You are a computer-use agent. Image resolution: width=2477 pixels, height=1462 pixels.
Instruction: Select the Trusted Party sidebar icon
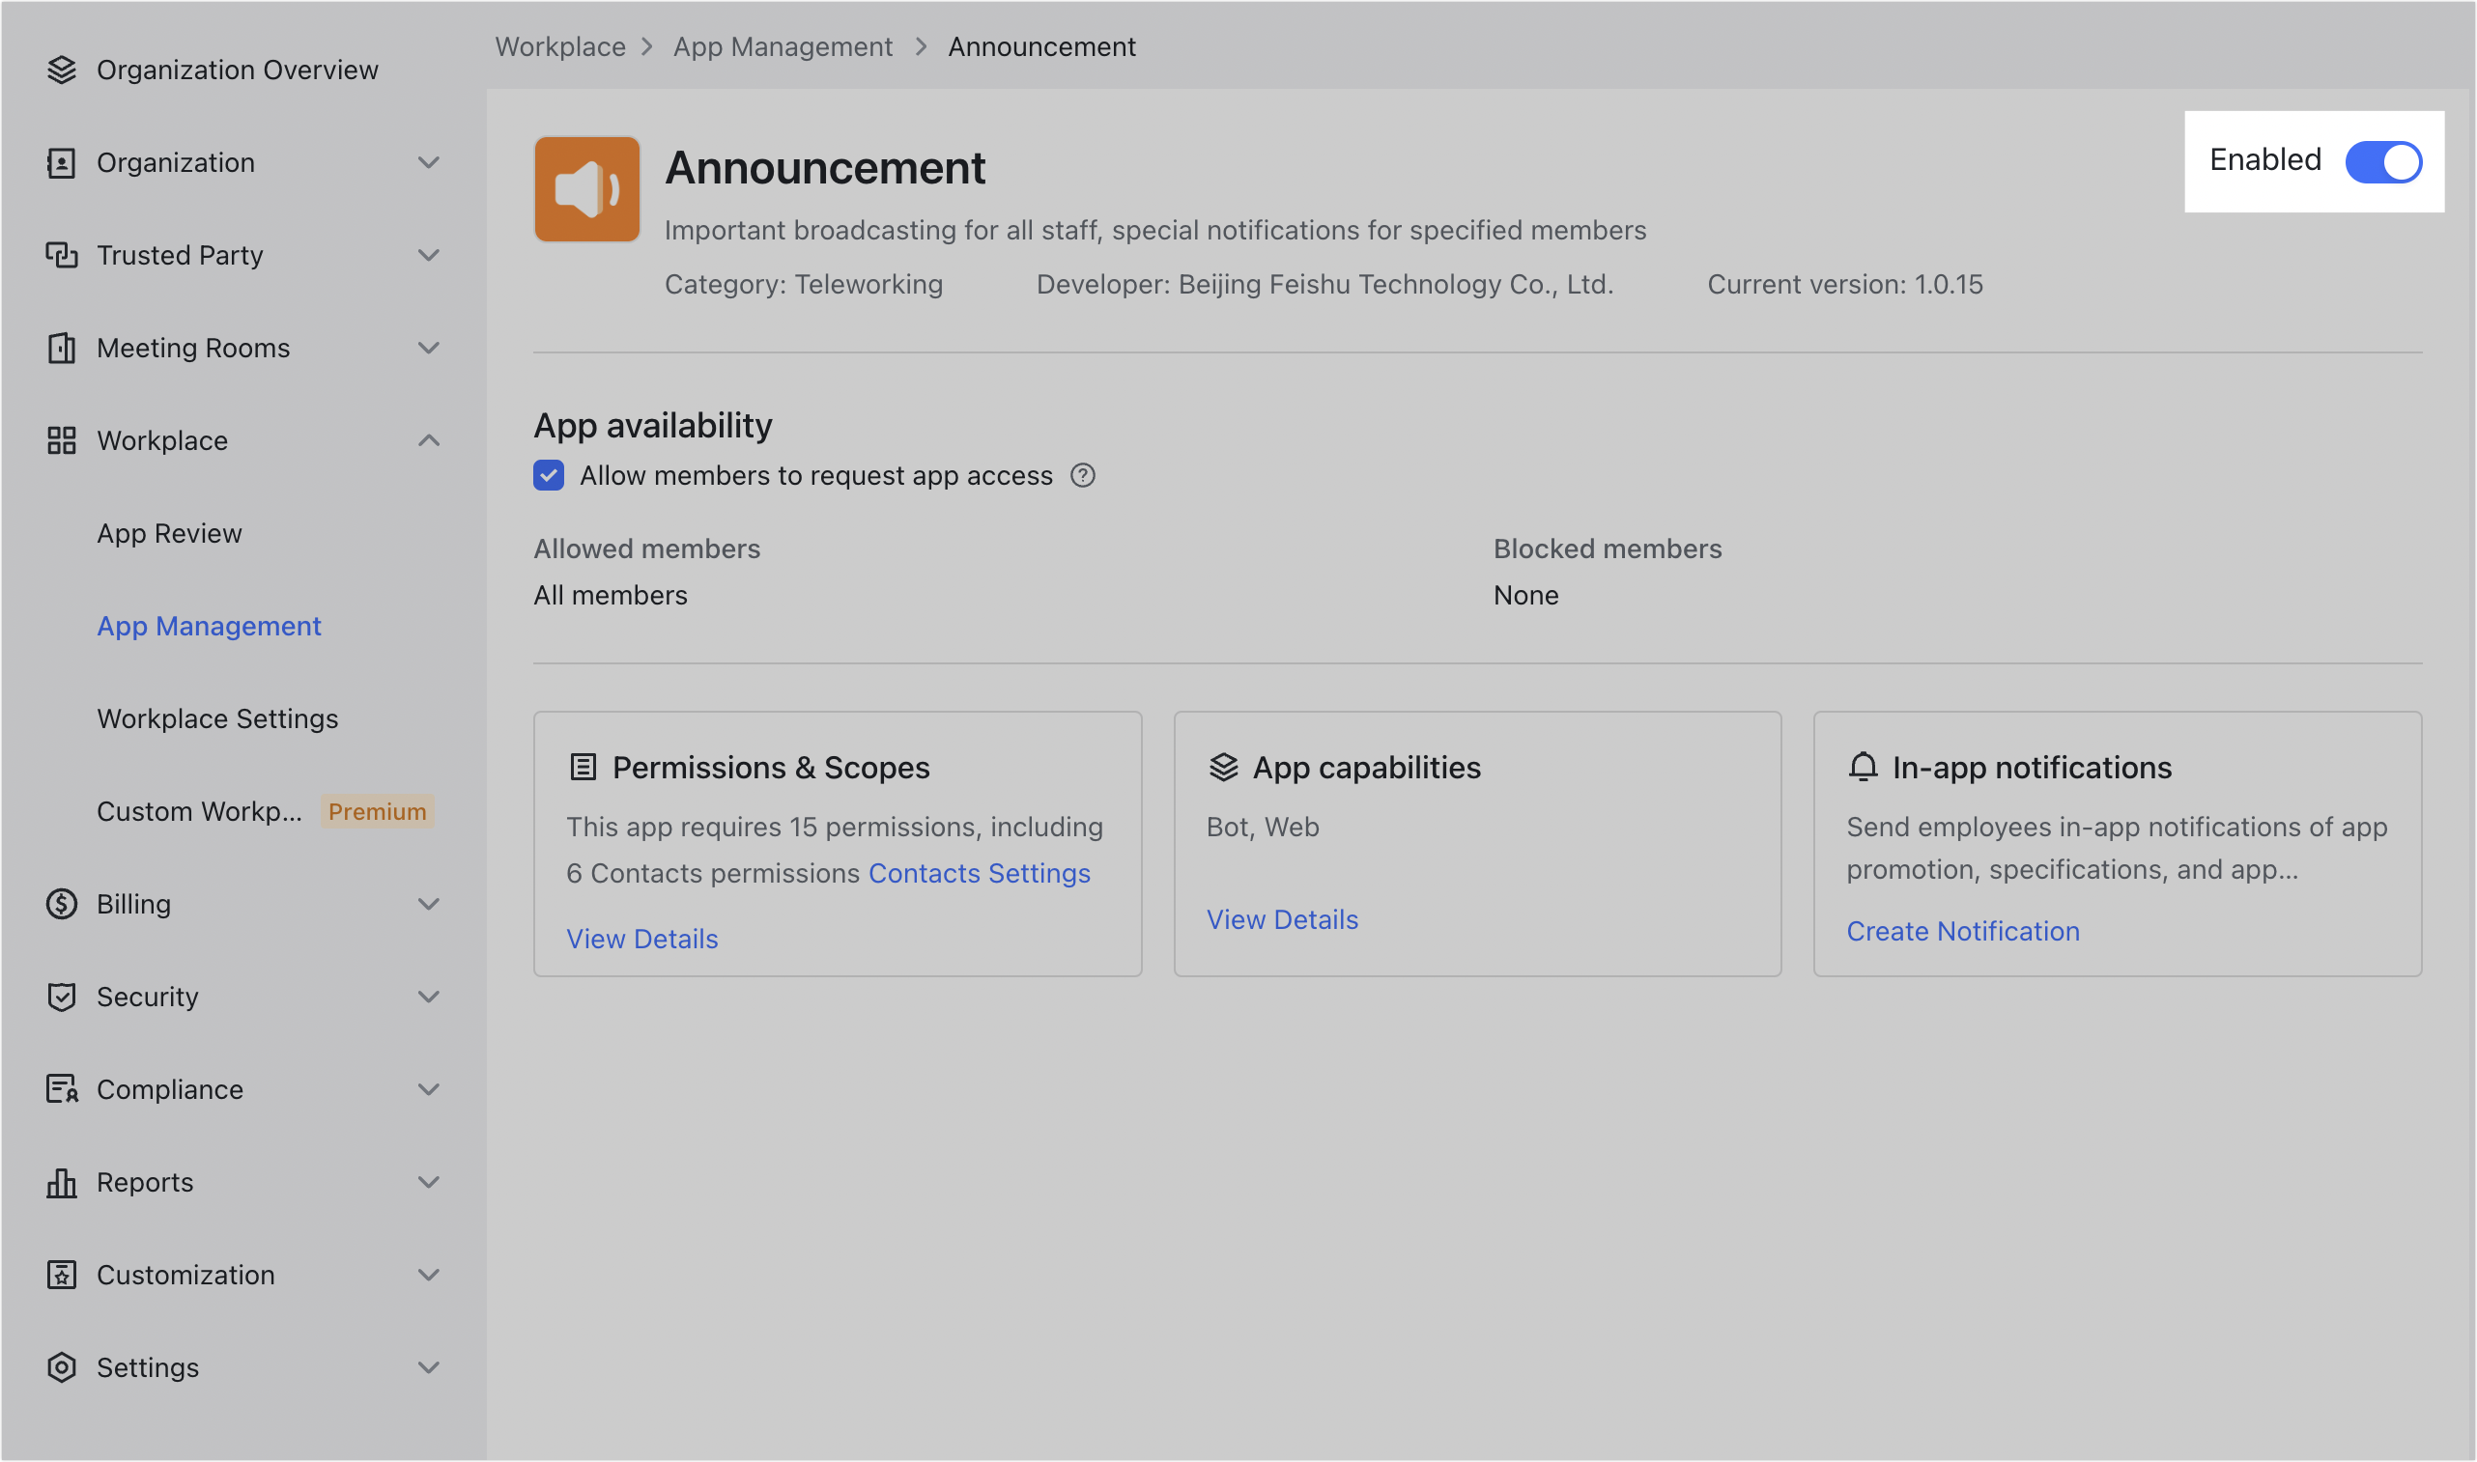coord(61,255)
